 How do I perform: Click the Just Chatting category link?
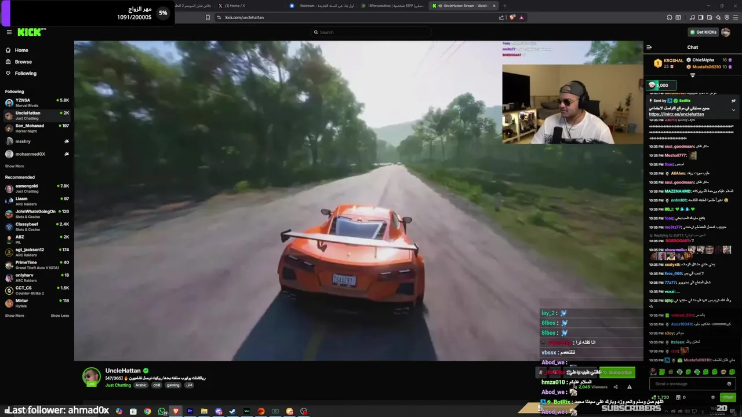coord(118,385)
